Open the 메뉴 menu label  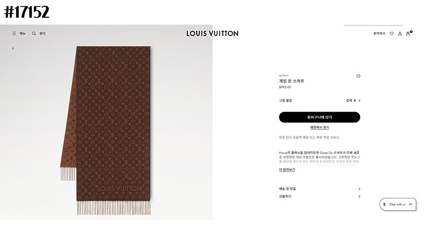[x=23, y=33]
